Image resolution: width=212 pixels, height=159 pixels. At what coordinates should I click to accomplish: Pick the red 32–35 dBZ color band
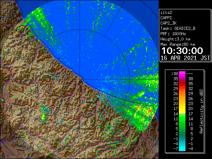pos(182,84)
